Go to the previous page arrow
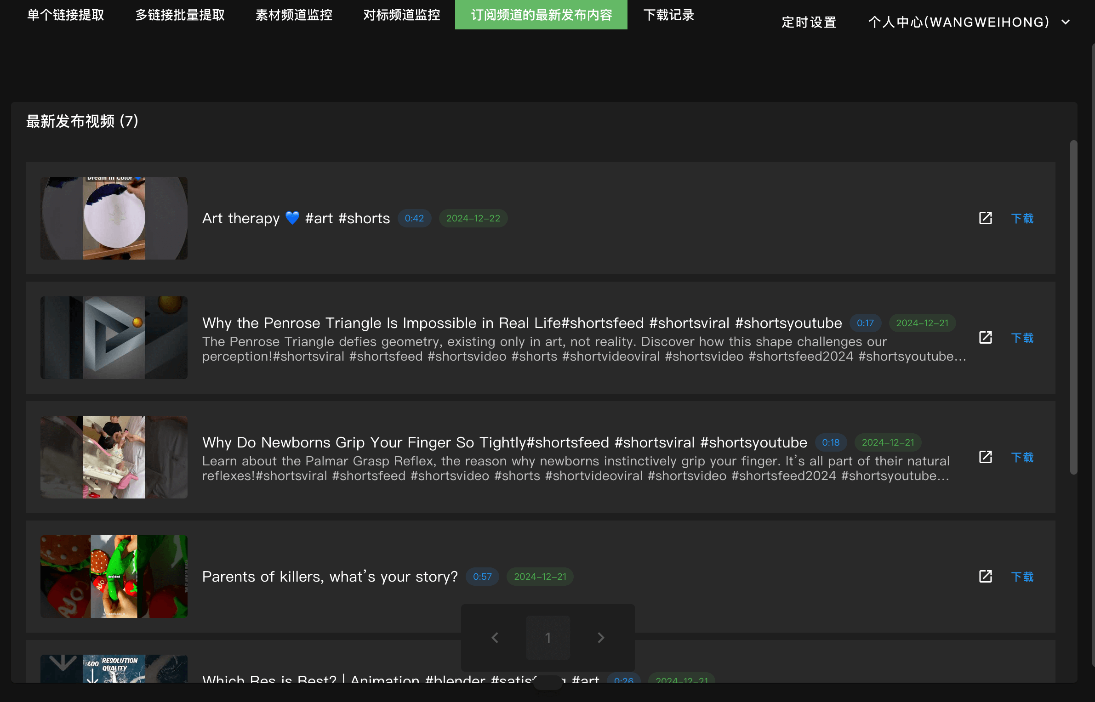The width and height of the screenshot is (1095, 702). click(x=495, y=638)
